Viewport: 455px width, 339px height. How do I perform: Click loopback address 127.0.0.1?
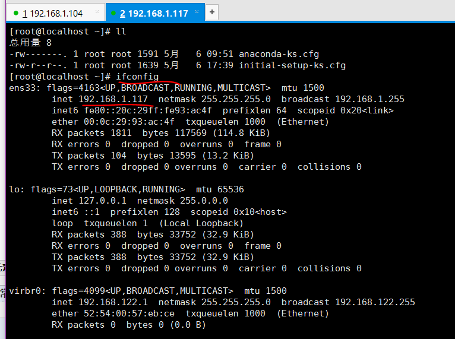102,201
